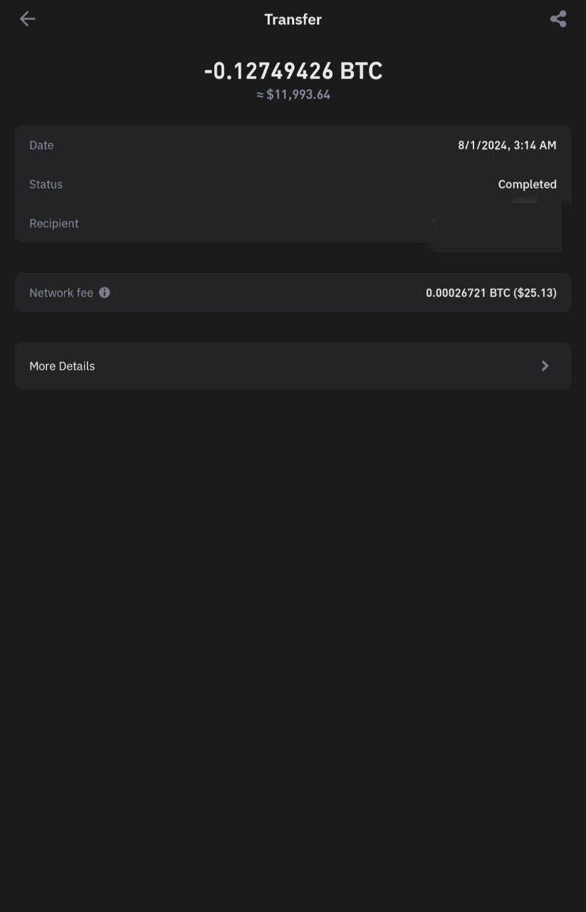This screenshot has height=912, width=586.
Task: Show network fee info tooltip icon
Action: [105, 292]
